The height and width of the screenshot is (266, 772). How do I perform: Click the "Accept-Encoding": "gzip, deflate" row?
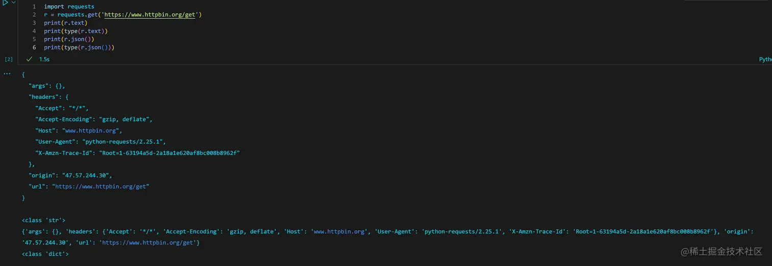tap(94, 119)
